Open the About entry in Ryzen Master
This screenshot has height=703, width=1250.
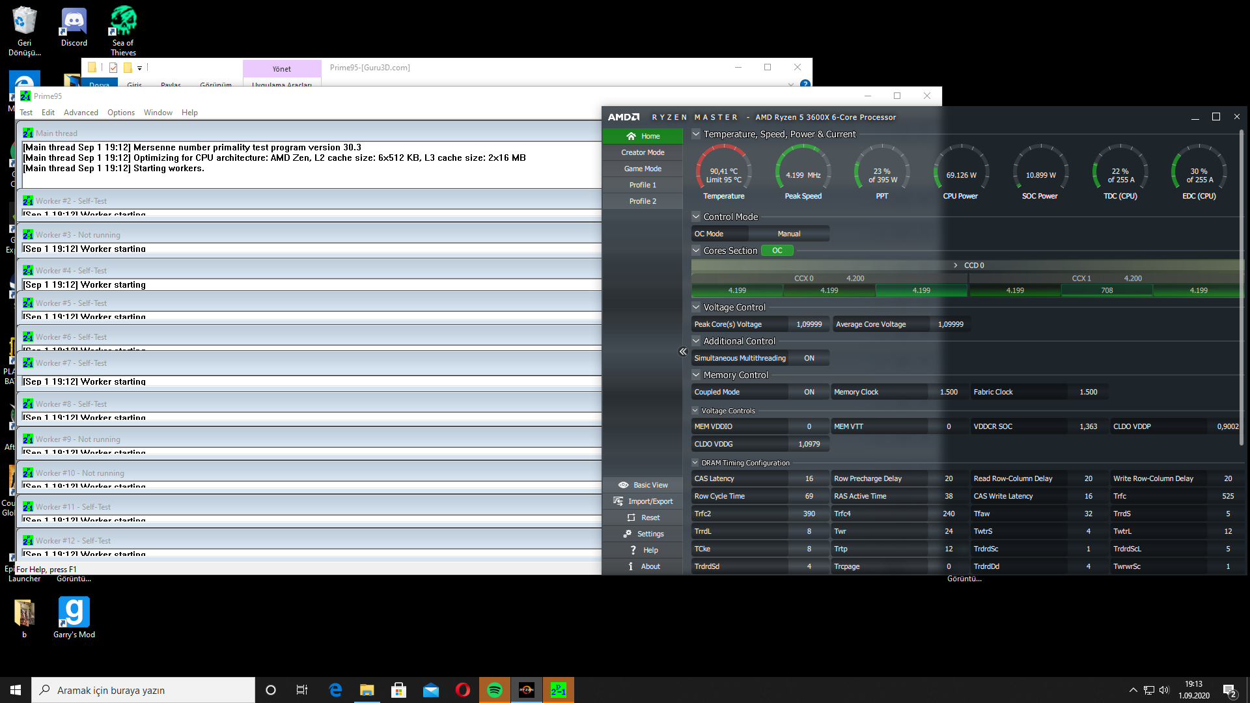643,566
